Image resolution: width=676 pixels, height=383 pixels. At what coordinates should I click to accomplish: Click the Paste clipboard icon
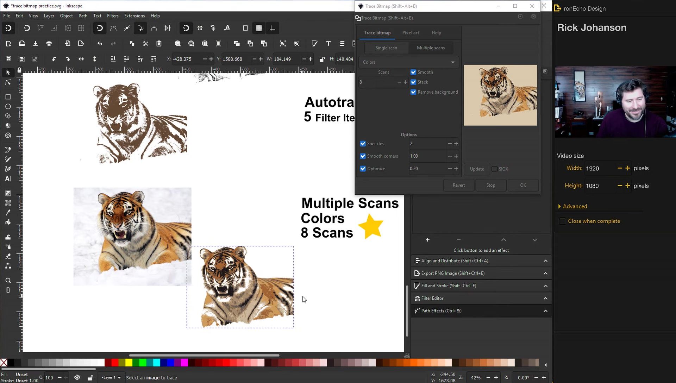[159, 43]
